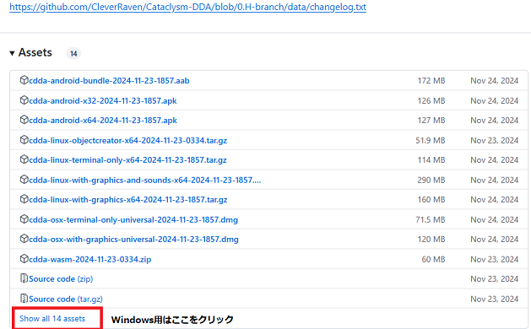Download cdda-osx-terminal-only-universal dmg
531x329 pixels.
tap(133, 219)
